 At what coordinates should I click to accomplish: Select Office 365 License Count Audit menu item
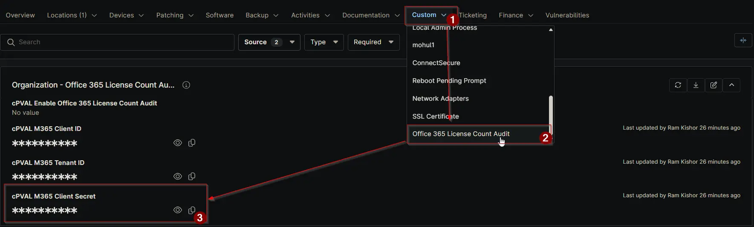click(x=461, y=134)
